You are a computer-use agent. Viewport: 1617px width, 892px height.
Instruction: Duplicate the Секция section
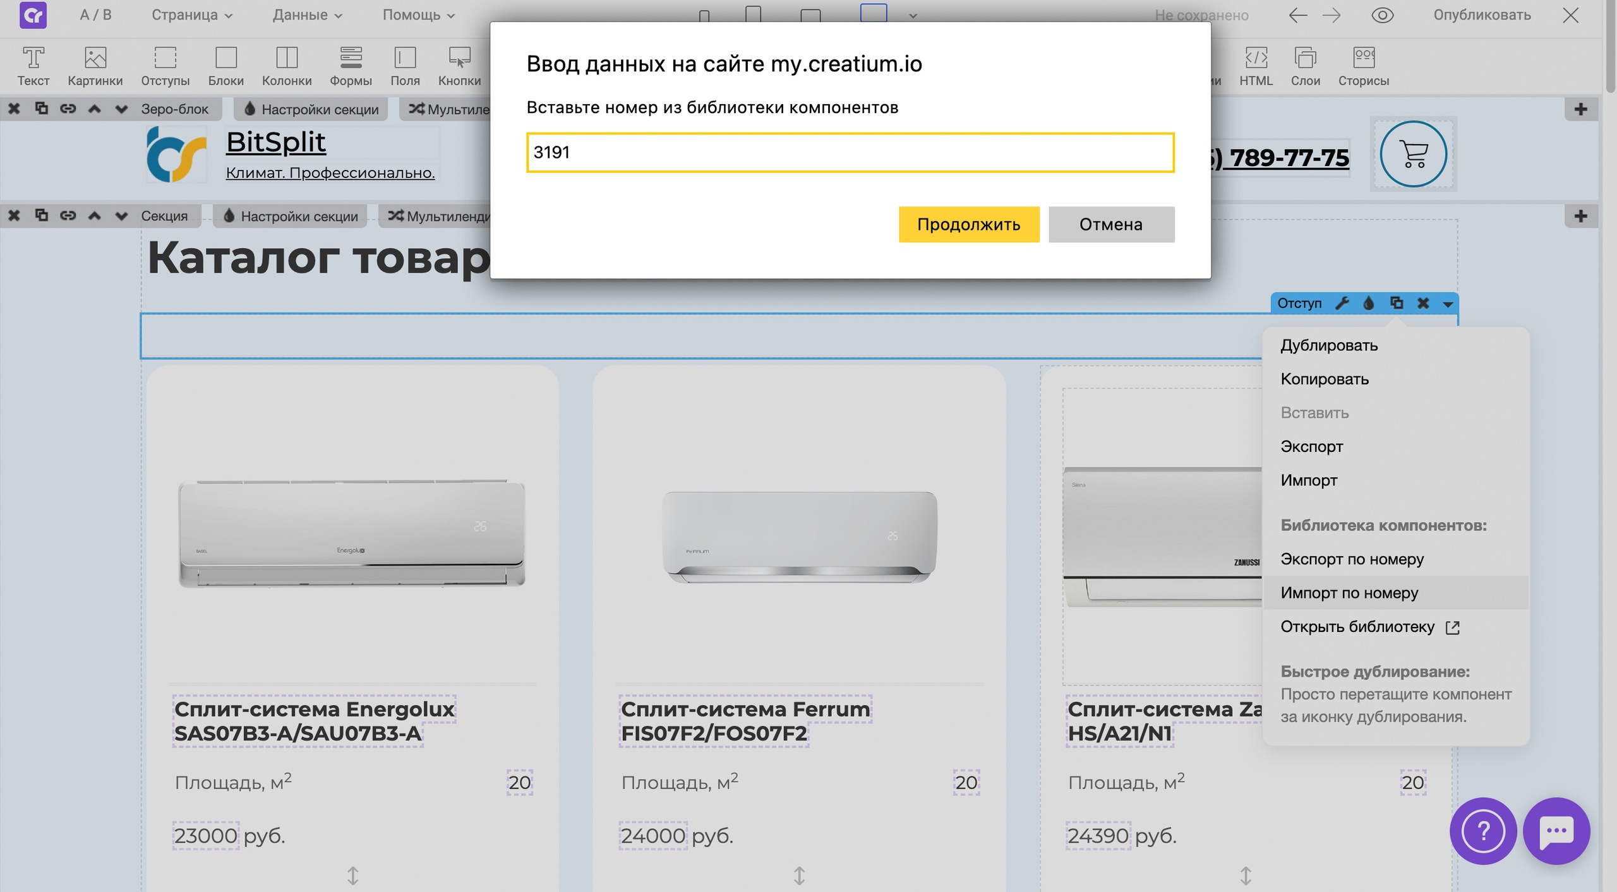41,216
